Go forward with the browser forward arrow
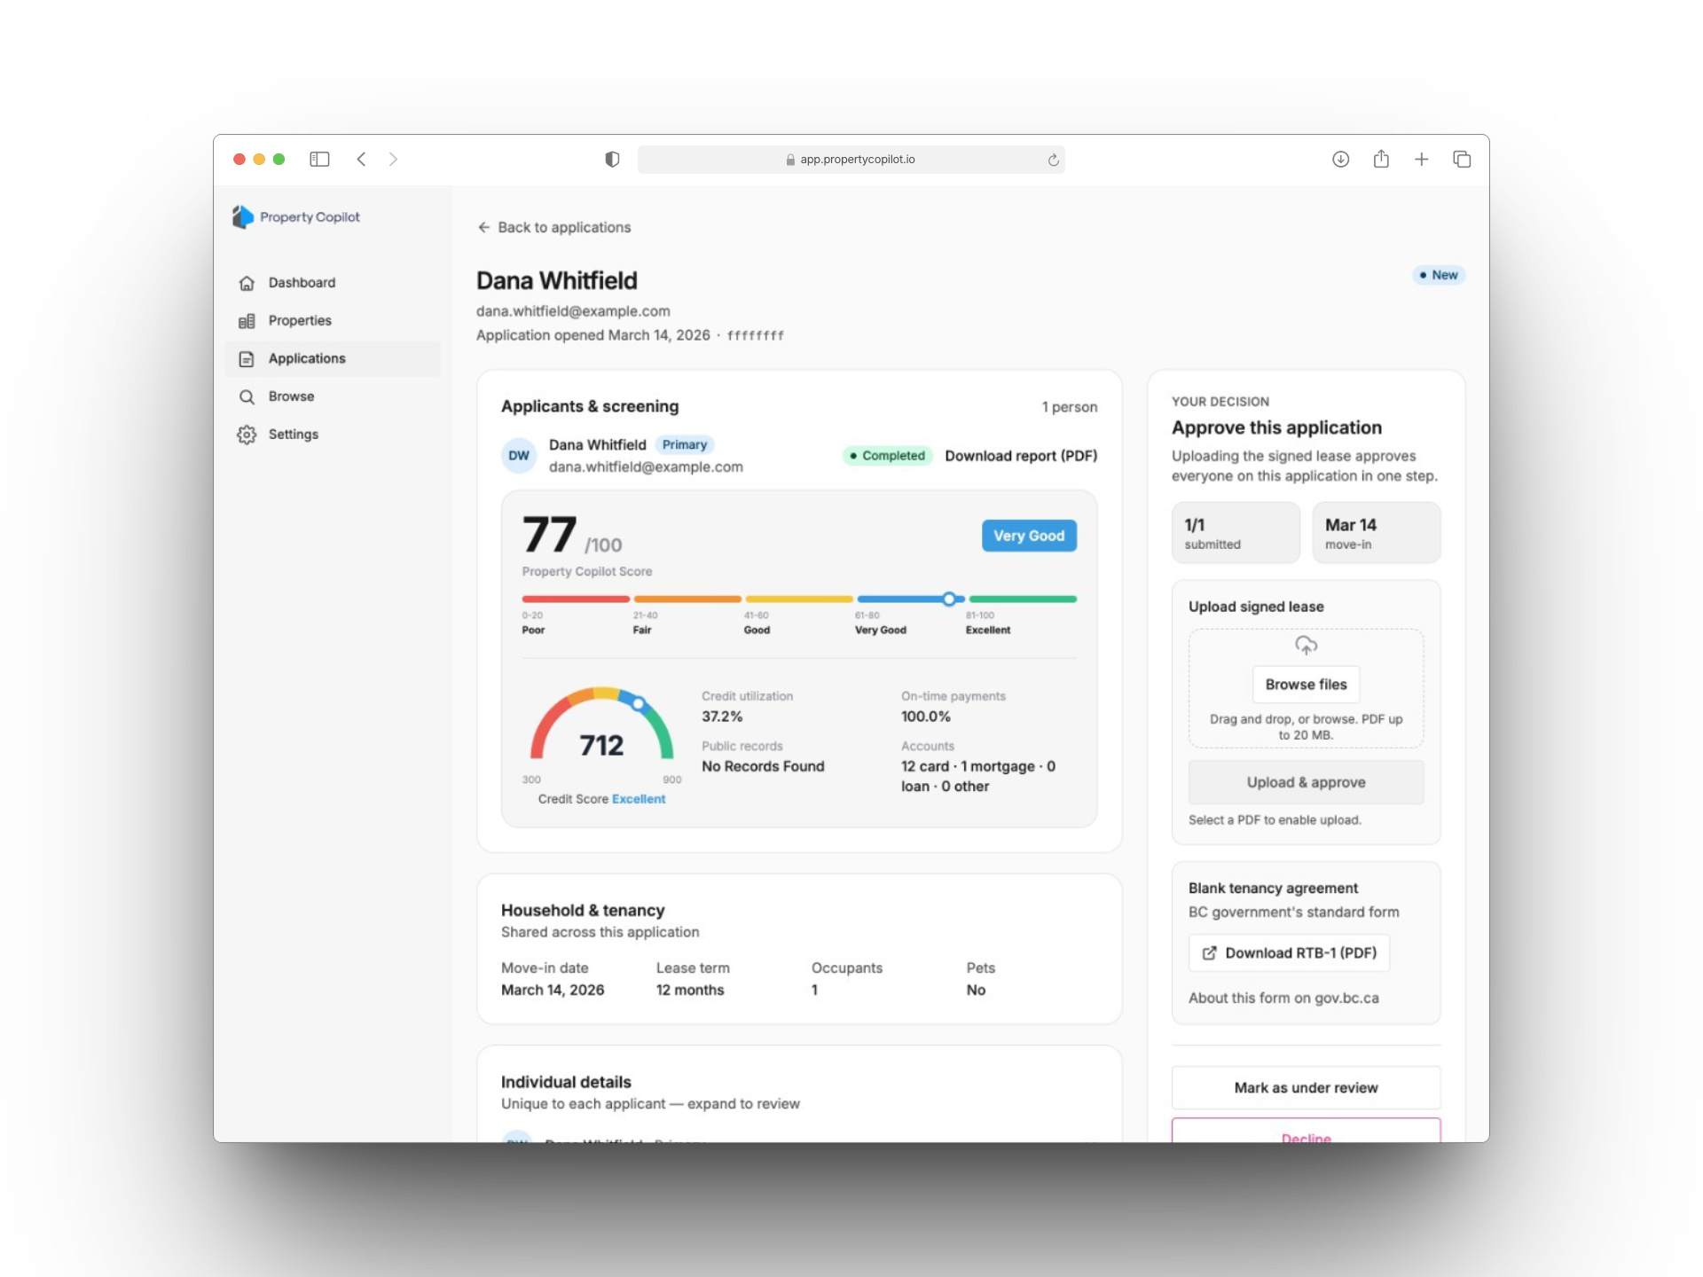 point(393,160)
